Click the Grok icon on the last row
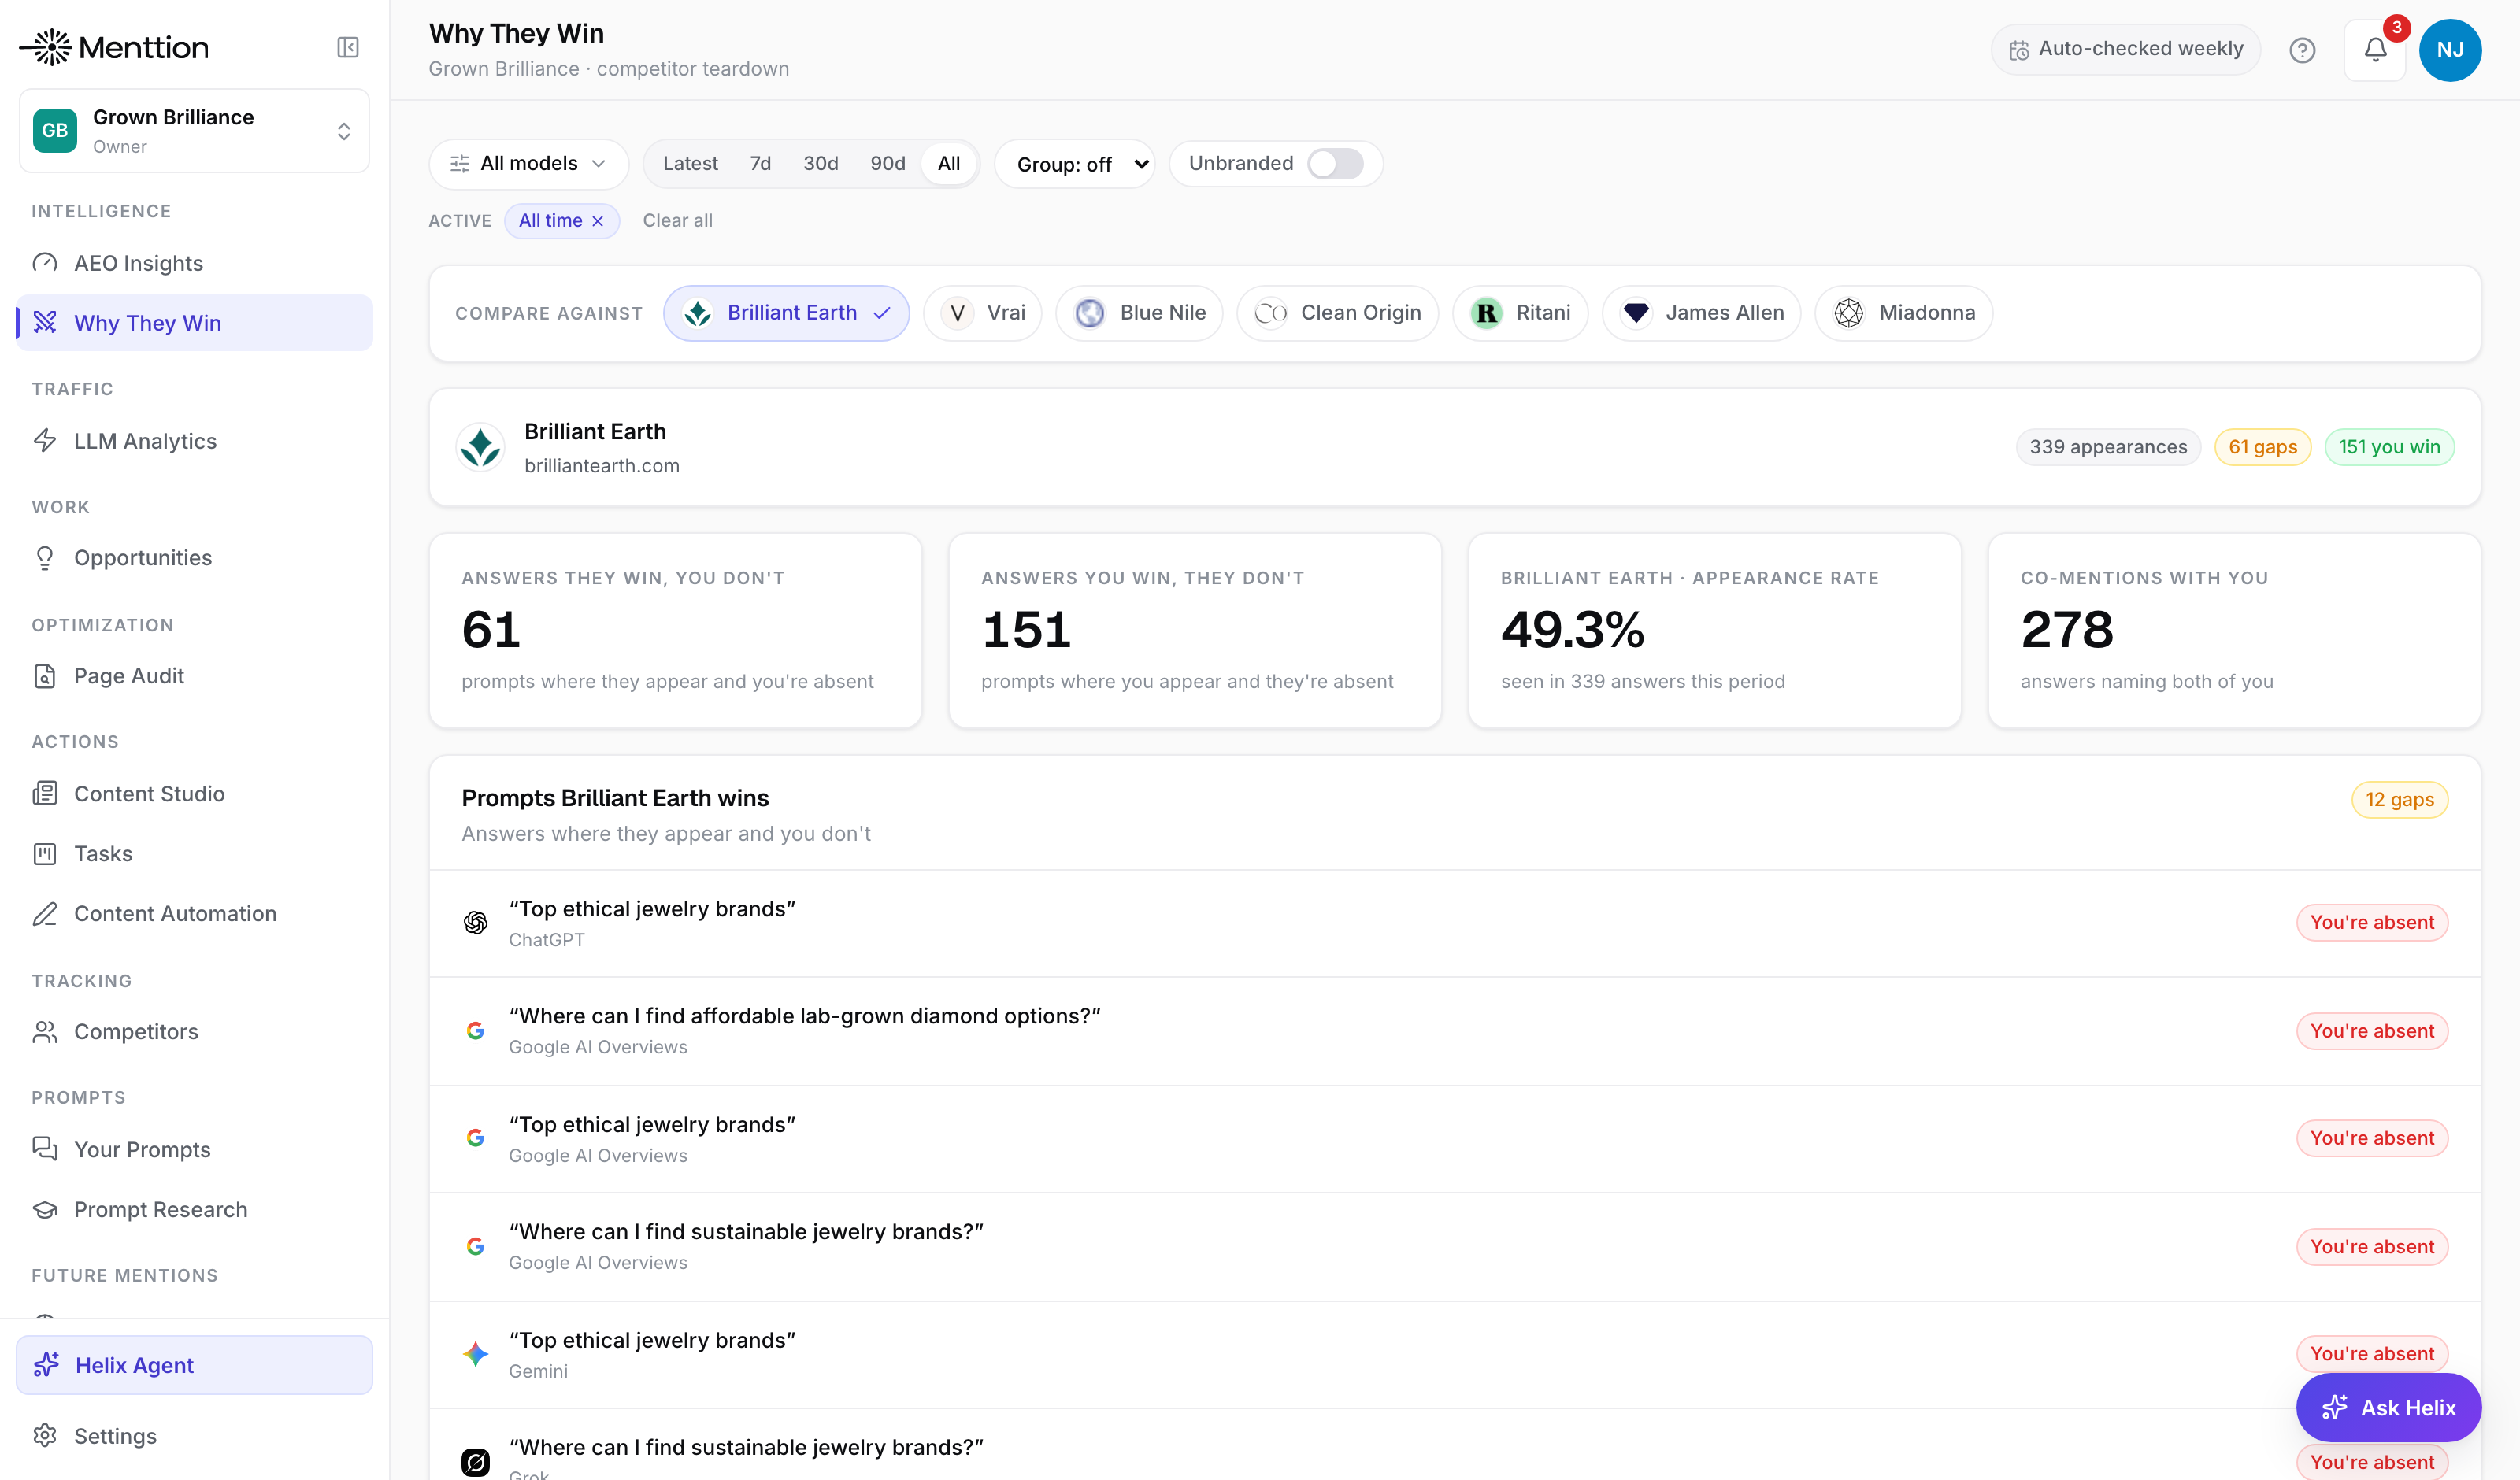The width and height of the screenshot is (2520, 1480). [x=475, y=1461]
